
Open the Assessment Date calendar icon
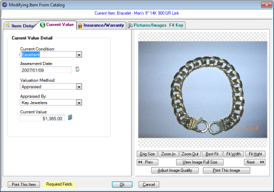pyautogui.click(x=77, y=70)
